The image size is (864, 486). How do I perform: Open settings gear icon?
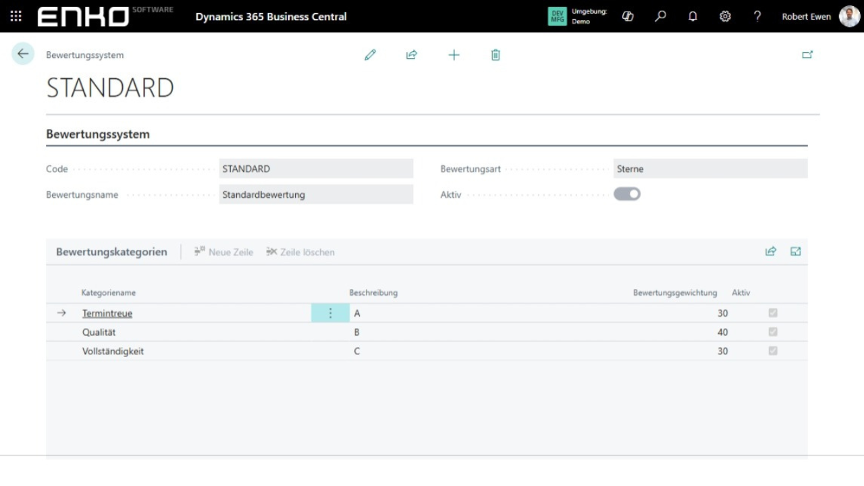[x=725, y=16]
